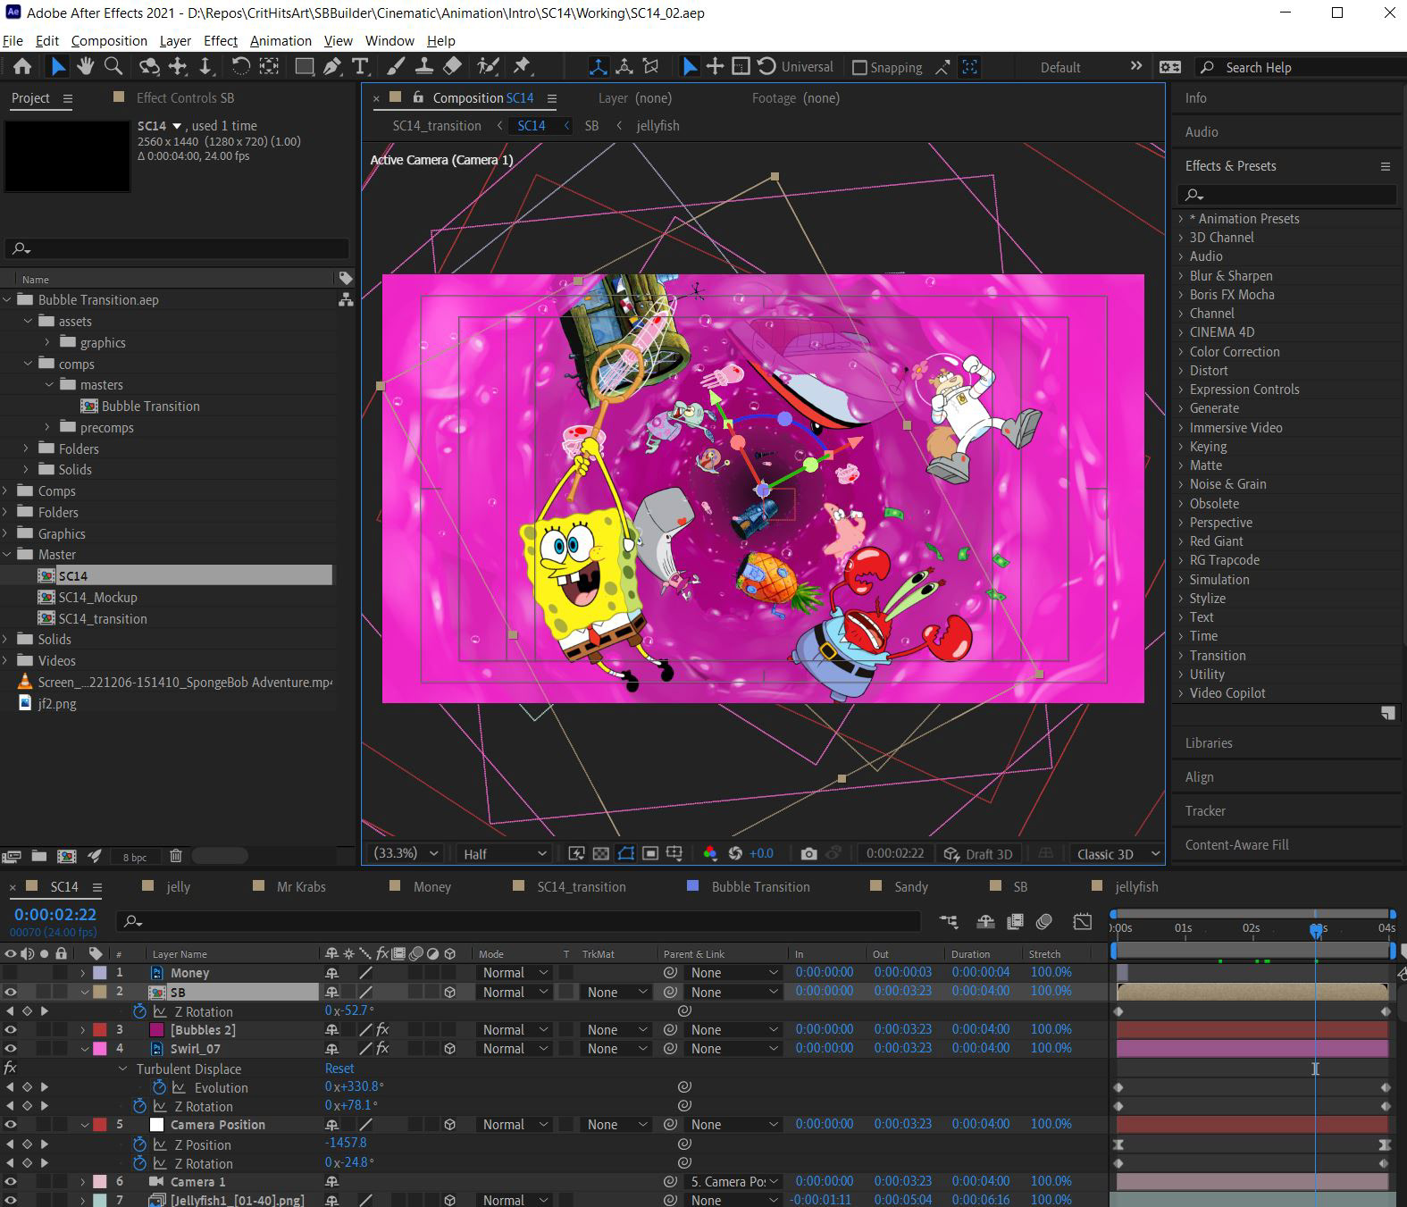This screenshot has width=1407, height=1207.
Task: Select the Rotation tool
Action: [240, 67]
